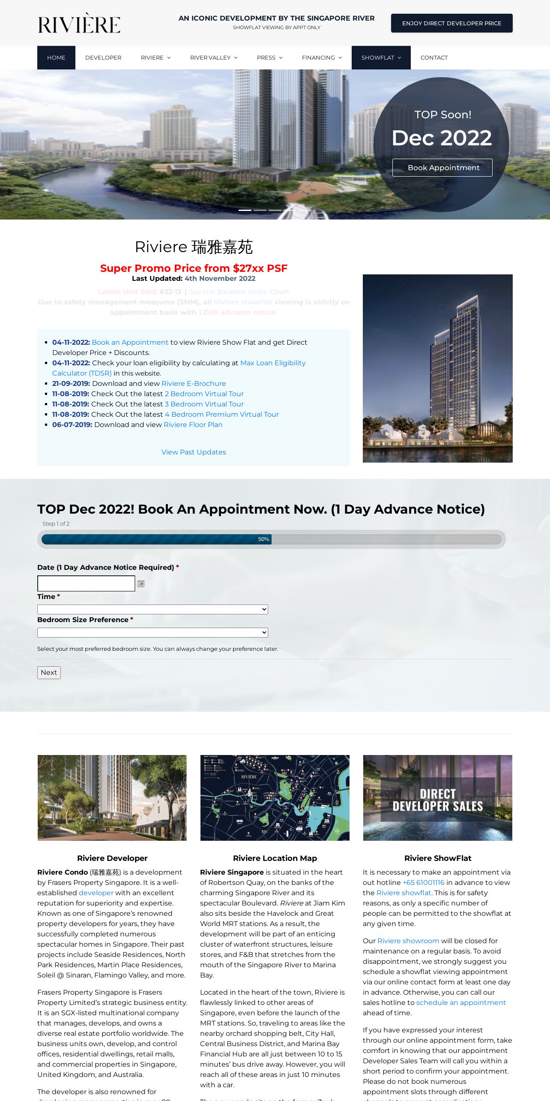Open the Time dropdown
The image size is (550, 1101).
click(x=152, y=609)
